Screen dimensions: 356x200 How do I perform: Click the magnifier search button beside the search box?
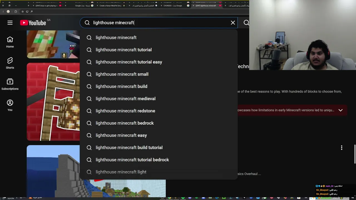246,23
